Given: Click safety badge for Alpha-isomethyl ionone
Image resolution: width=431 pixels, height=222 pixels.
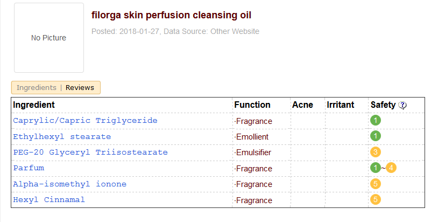Looking at the screenshot, I should (x=376, y=184).
